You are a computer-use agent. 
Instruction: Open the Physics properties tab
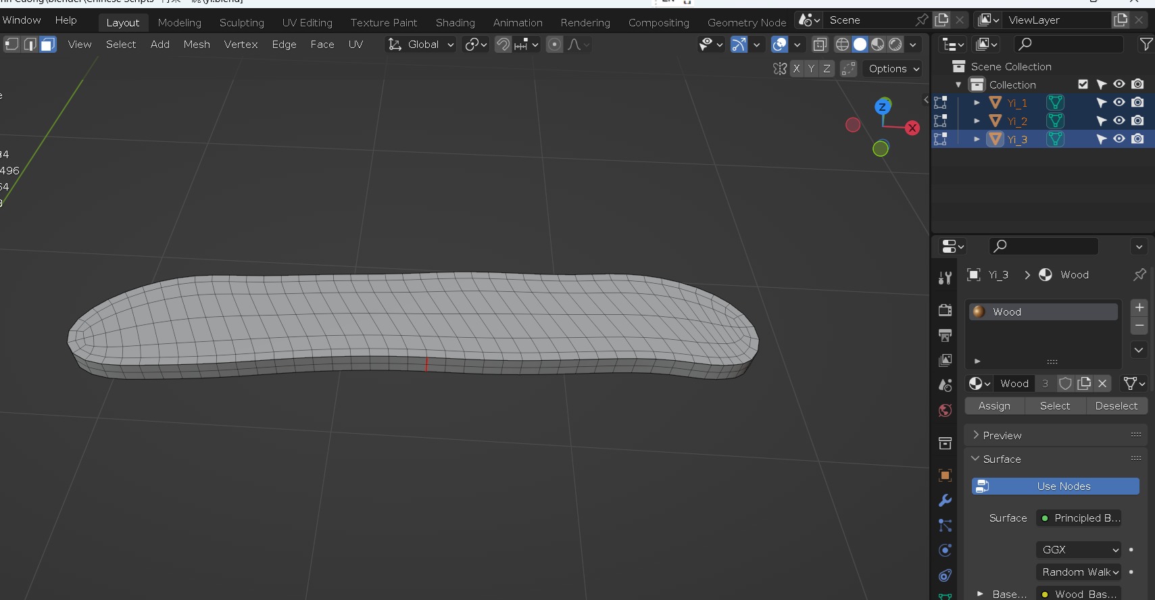[x=945, y=551]
